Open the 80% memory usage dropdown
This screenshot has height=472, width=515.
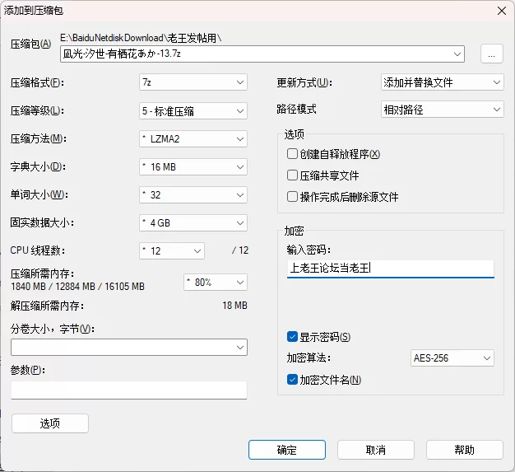(x=216, y=282)
